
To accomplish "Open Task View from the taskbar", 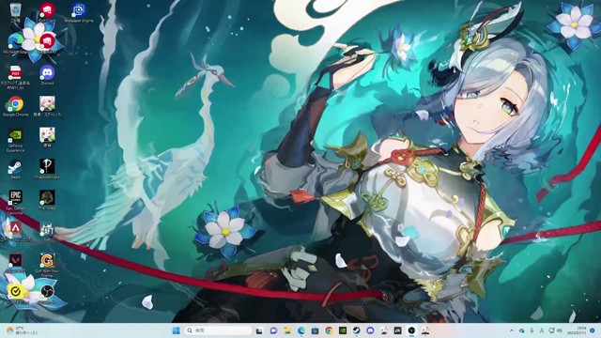I will pyautogui.click(x=259, y=330).
